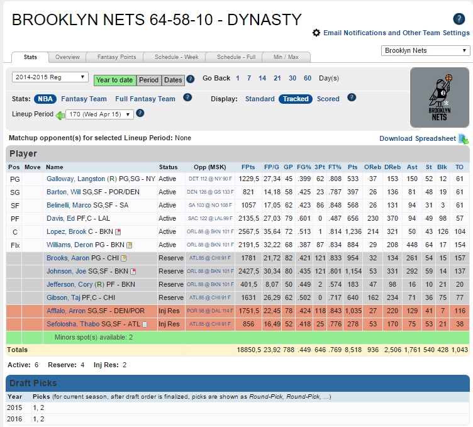Sort by TO column header
473x427 pixels.
tap(459, 167)
